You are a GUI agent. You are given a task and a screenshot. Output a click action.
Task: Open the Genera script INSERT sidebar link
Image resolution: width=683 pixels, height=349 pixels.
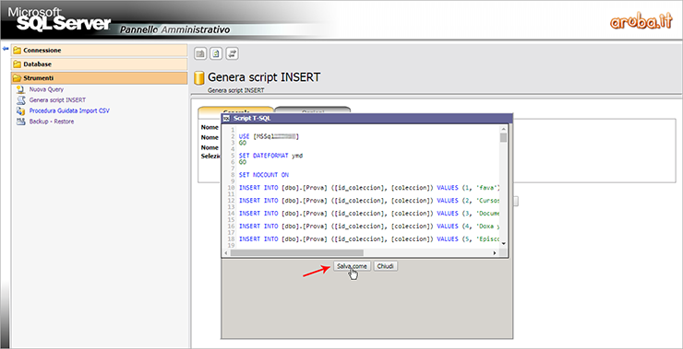click(x=57, y=100)
